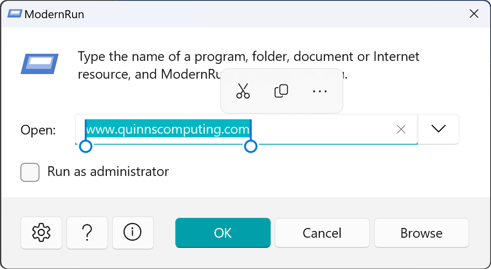
Task: Open file picker with Browse button
Action: [x=421, y=233]
